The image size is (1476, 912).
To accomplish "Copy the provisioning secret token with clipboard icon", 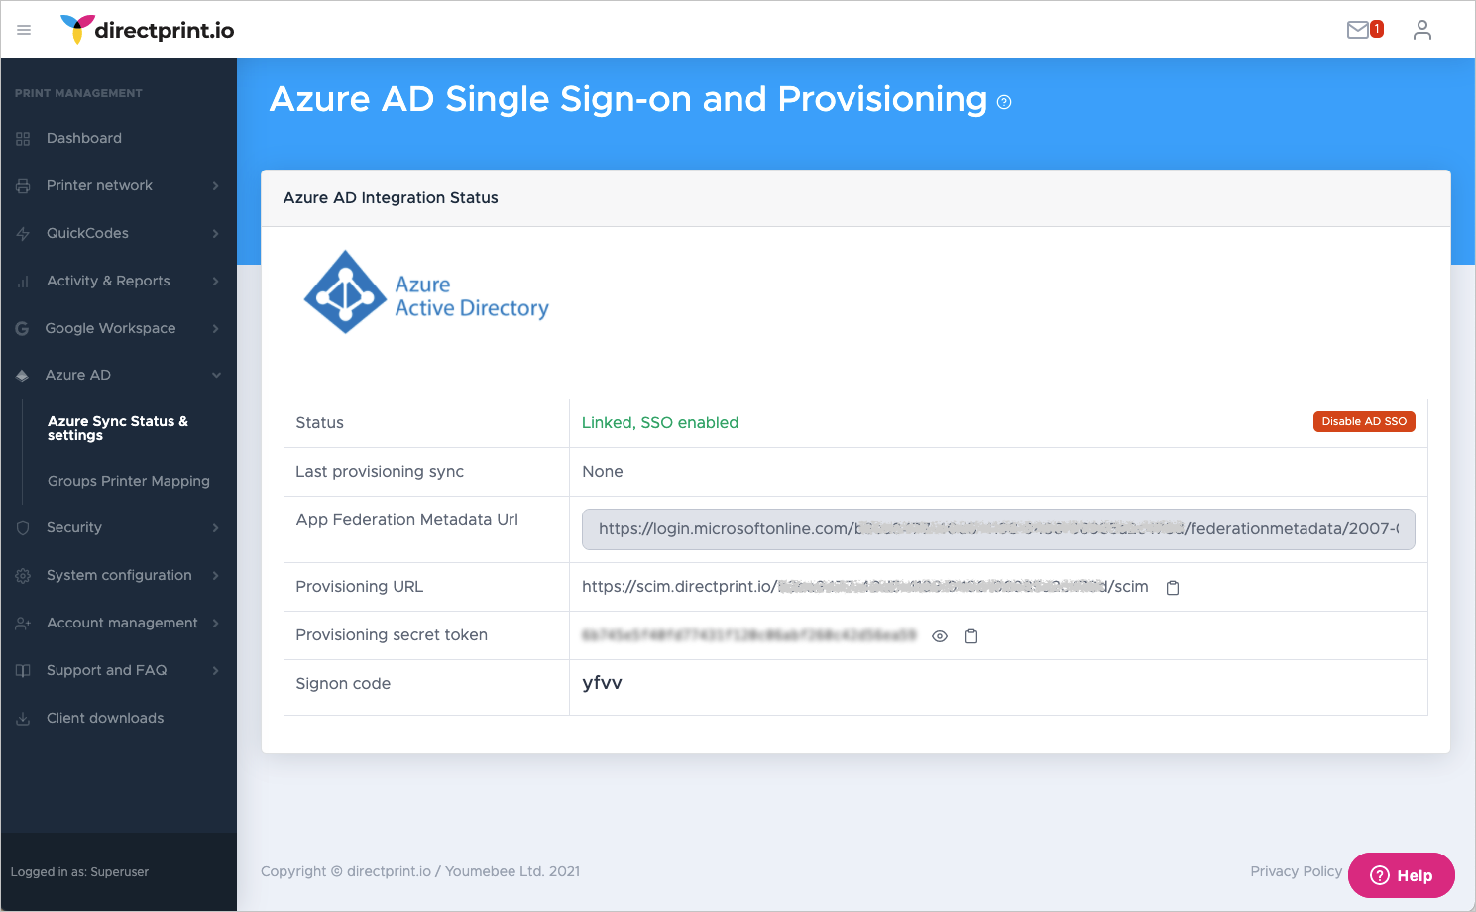I will 971,636.
